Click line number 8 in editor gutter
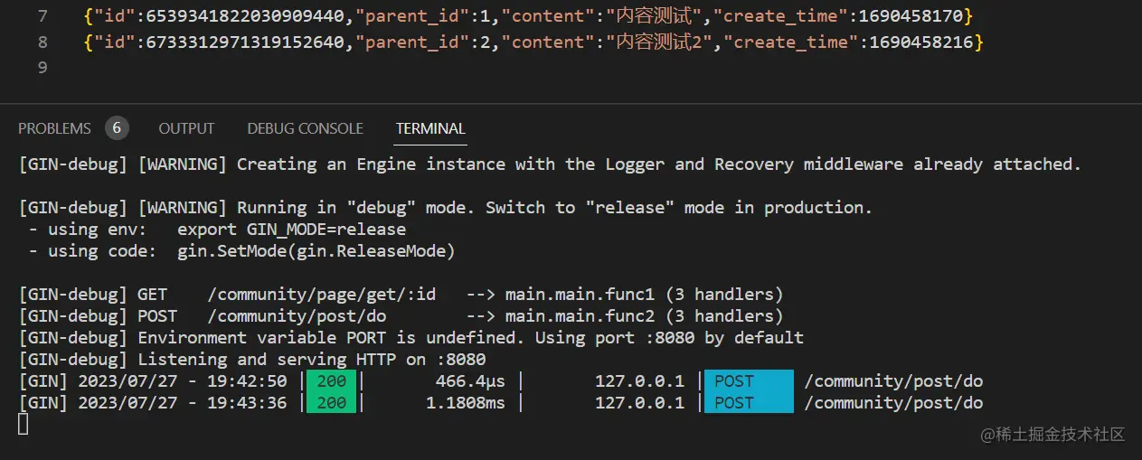The image size is (1142, 460). click(x=43, y=42)
